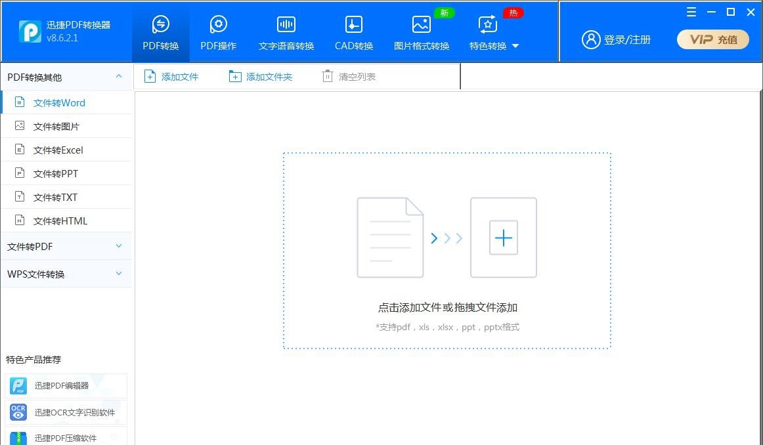Open the hamburger main menu
This screenshot has width=763, height=445.
click(691, 12)
